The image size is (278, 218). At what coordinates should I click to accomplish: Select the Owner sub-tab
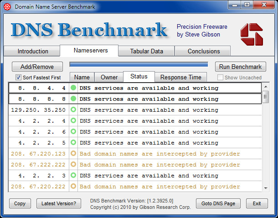coord(109,78)
